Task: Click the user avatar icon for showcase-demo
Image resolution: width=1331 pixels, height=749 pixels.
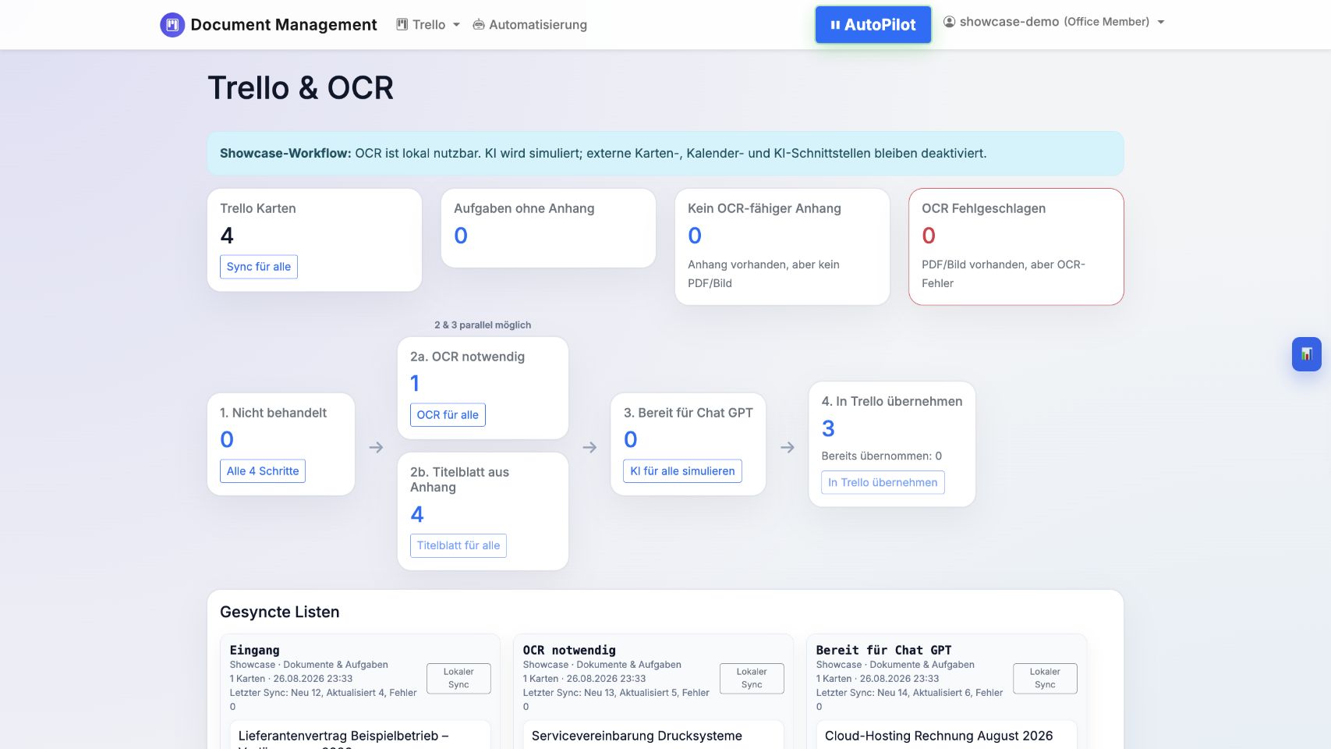Action: pyautogui.click(x=949, y=22)
